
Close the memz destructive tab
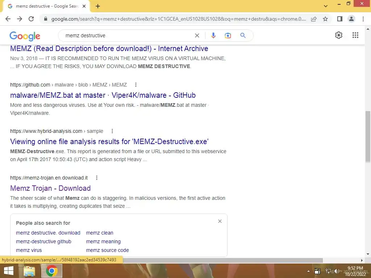pos(84,7)
